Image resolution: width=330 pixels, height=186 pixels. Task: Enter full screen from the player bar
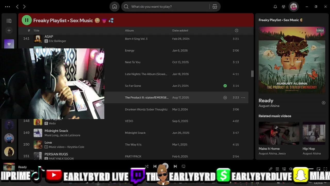coord(325,169)
